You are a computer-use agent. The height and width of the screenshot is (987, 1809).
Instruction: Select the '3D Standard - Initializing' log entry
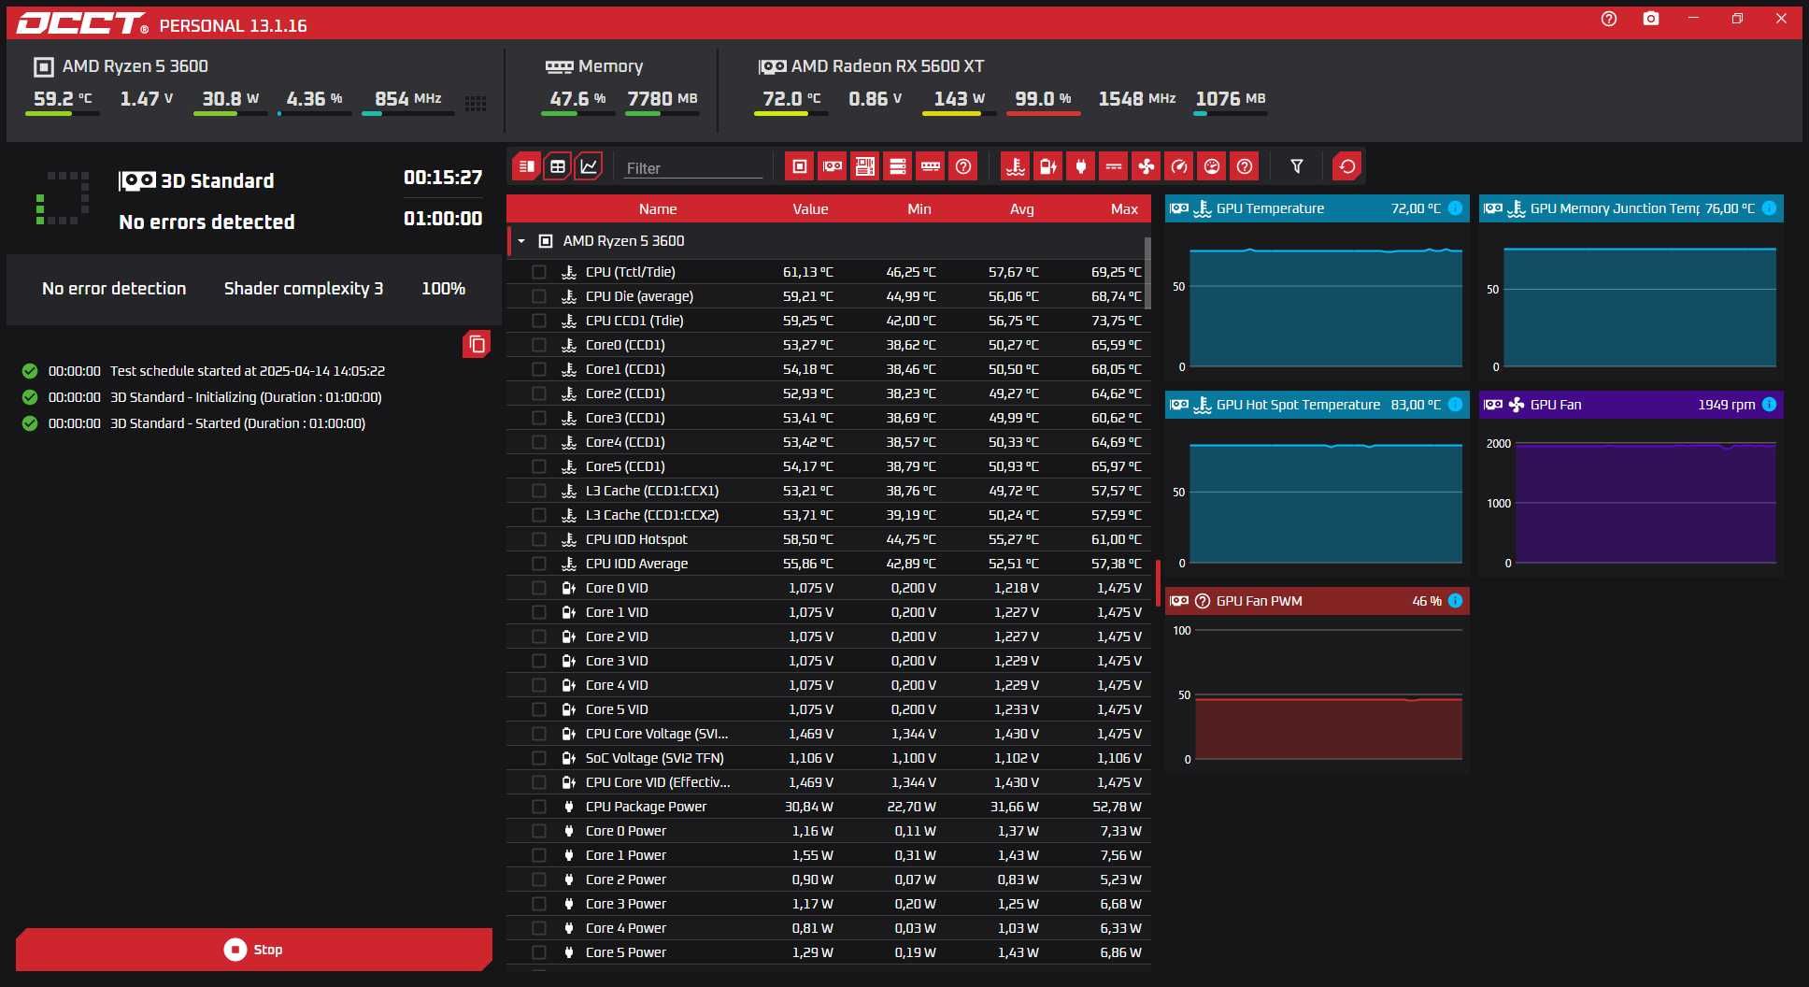click(246, 397)
